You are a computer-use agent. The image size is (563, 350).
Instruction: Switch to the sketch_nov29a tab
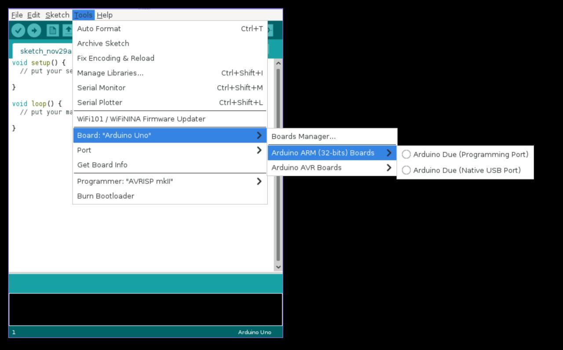(43, 51)
